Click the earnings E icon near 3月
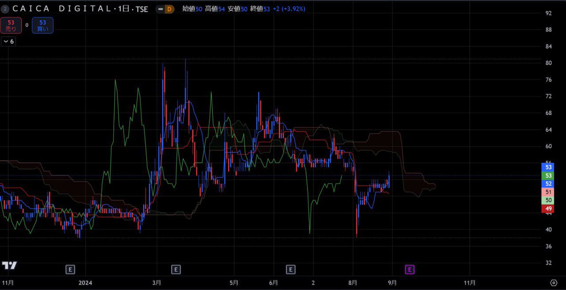566x290 pixels. pyautogui.click(x=175, y=269)
